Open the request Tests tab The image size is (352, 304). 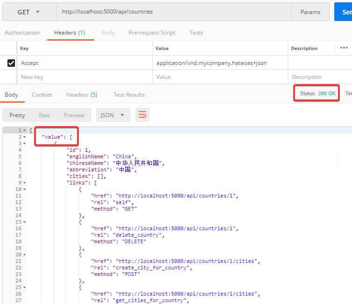pos(196,33)
